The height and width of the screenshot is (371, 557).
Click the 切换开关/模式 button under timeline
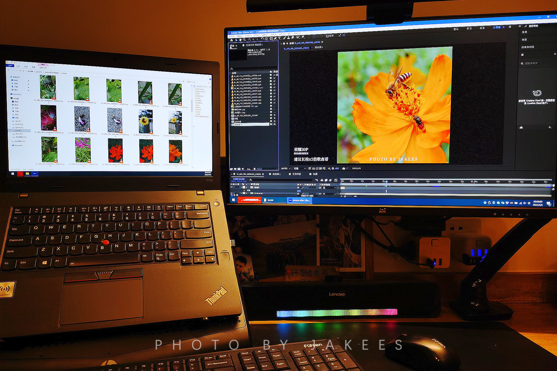(x=307, y=196)
